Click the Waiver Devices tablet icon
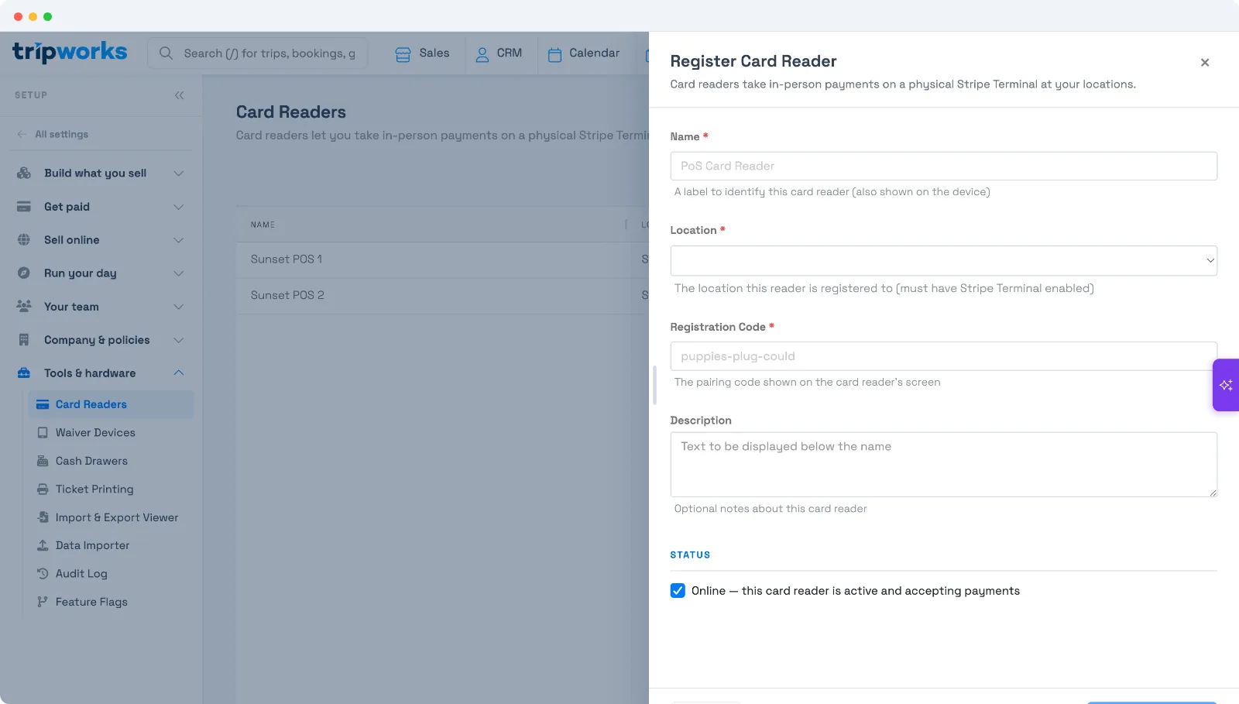This screenshot has width=1239, height=704. pyautogui.click(x=43, y=433)
